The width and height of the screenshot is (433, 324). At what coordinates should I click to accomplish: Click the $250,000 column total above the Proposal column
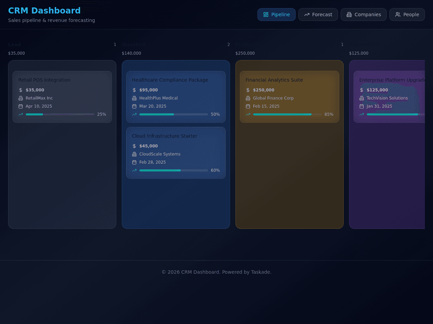(245, 53)
